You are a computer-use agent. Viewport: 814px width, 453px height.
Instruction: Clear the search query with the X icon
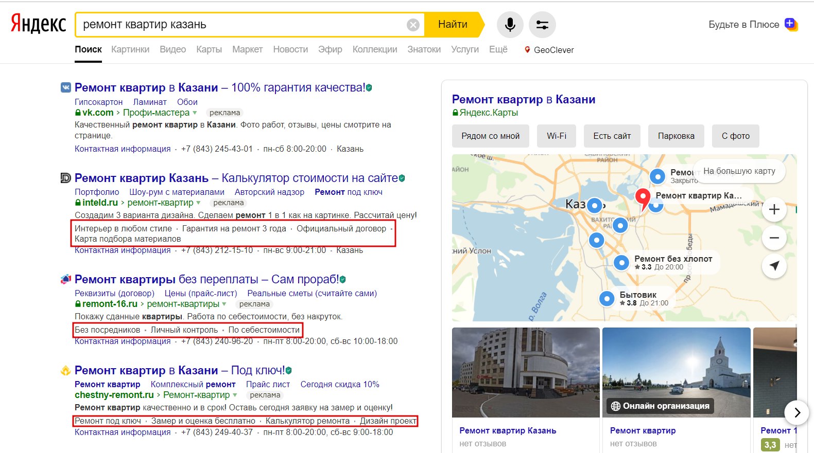tap(413, 25)
